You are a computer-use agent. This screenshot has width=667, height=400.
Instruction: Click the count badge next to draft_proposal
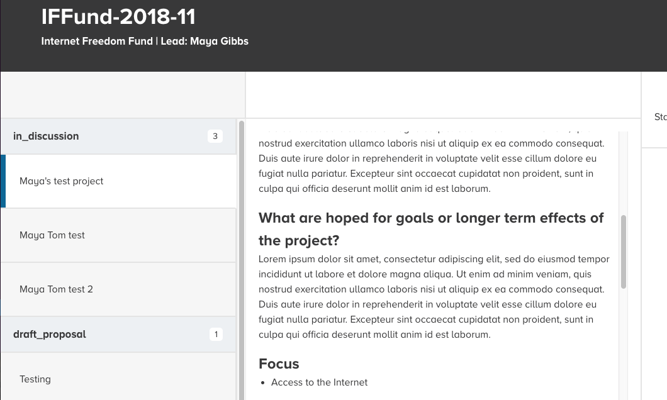pos(216,334)
